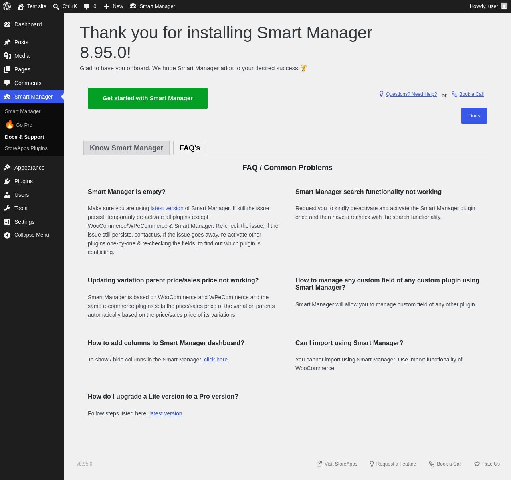Click the Go Pro flame icon
This screenshot has height=480, width=511.
coord(10,124)
